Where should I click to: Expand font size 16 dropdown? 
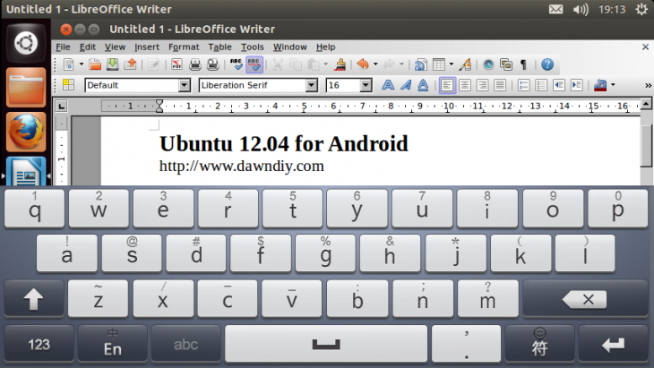(366, 85)
